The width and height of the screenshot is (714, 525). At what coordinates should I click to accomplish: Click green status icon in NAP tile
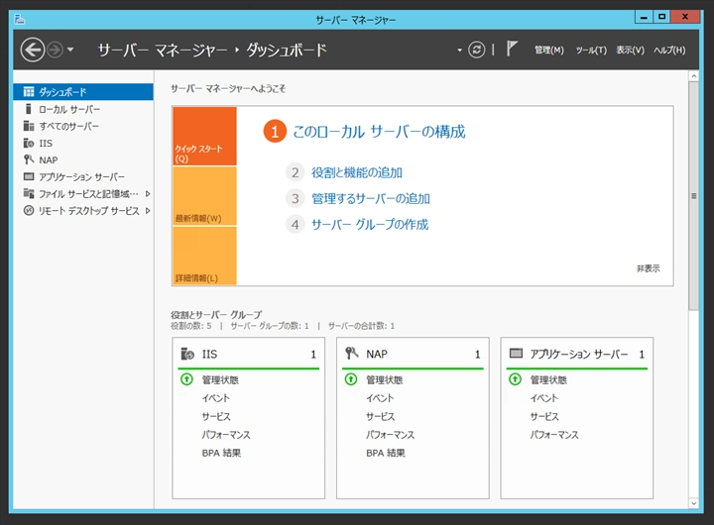(x=351, y=379)
